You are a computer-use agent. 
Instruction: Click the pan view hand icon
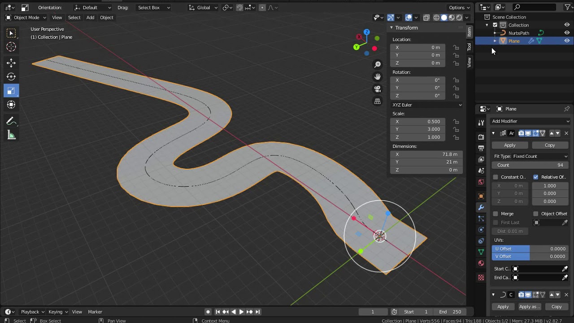[x=378, y=77]
